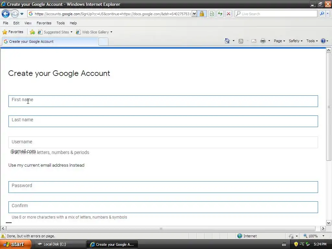Click the Help question mark icon
Viewport: 332px width, 249px height.
pyautogui.click(x=323, y=41)
